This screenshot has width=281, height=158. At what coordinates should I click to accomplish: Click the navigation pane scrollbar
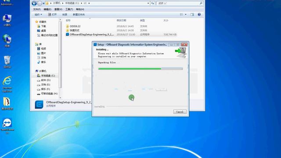(x=60, y=54)
